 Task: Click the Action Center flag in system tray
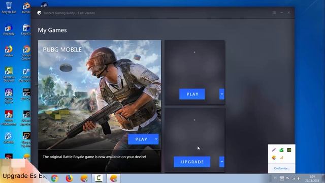click(288, 178)
